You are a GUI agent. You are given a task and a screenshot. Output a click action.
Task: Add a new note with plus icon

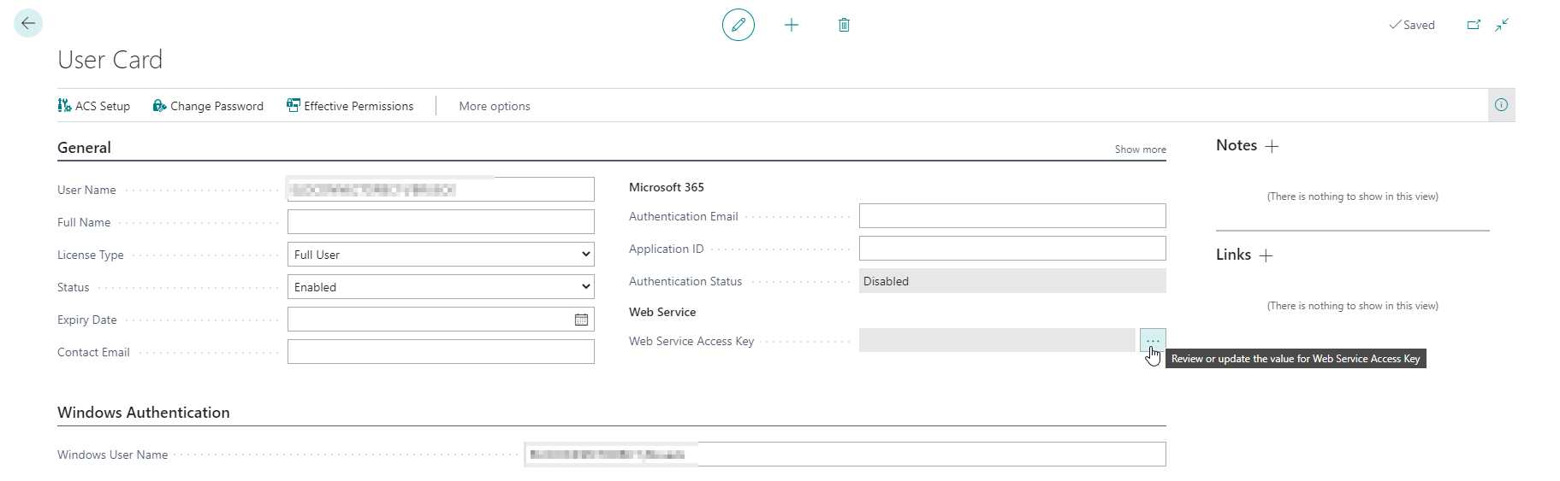click(x=1272, y=146)
